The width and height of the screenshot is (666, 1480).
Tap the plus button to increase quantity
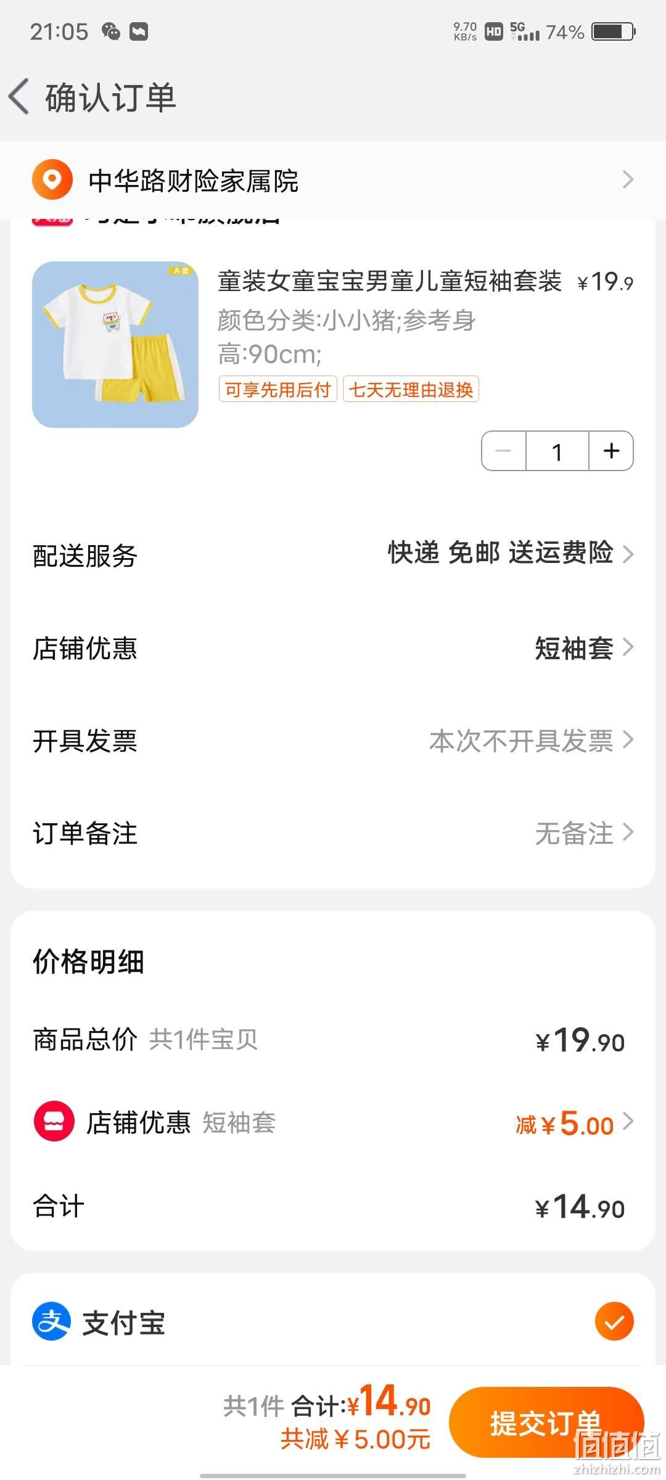611,451
